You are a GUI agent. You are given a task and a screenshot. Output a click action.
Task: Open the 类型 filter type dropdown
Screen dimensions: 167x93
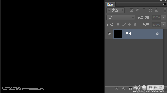coord(116,10)
